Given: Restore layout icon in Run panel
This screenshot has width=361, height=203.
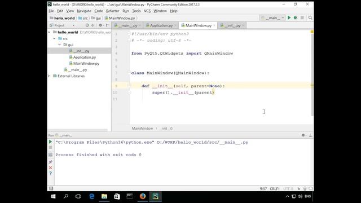Looking at the screenshot, I should [50, 155].
